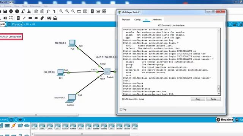Switch to Physical tab in switch dialog
243x136 pixels.
(126, 20)
